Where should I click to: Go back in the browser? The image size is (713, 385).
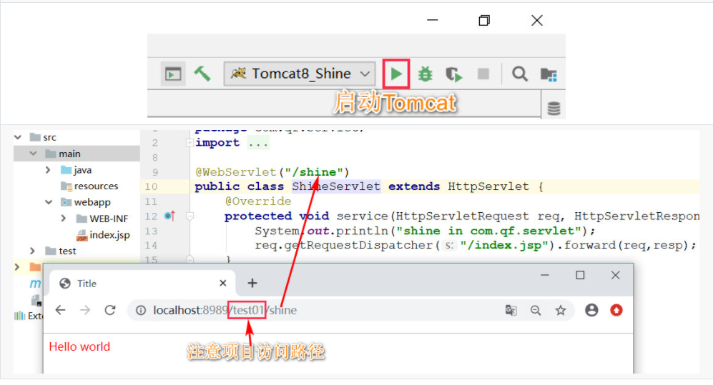[x=61, y=310]
